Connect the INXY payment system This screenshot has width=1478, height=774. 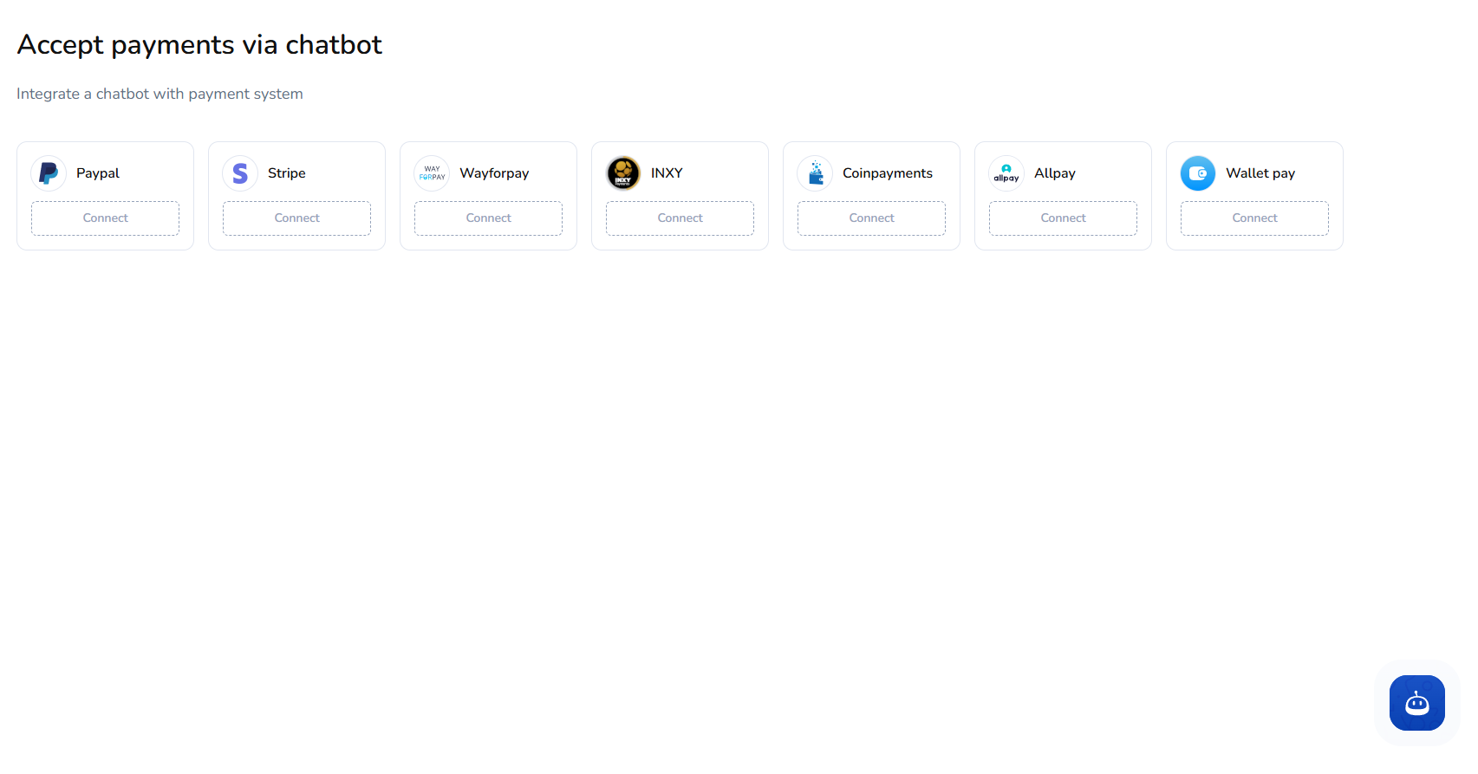pyautogui.click(x=680, y=218)
